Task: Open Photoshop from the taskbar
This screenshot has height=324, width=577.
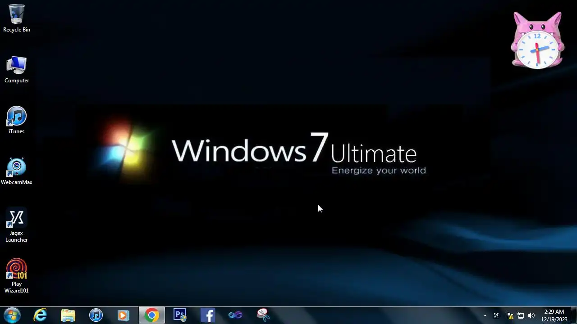Action: coord(180,315)
